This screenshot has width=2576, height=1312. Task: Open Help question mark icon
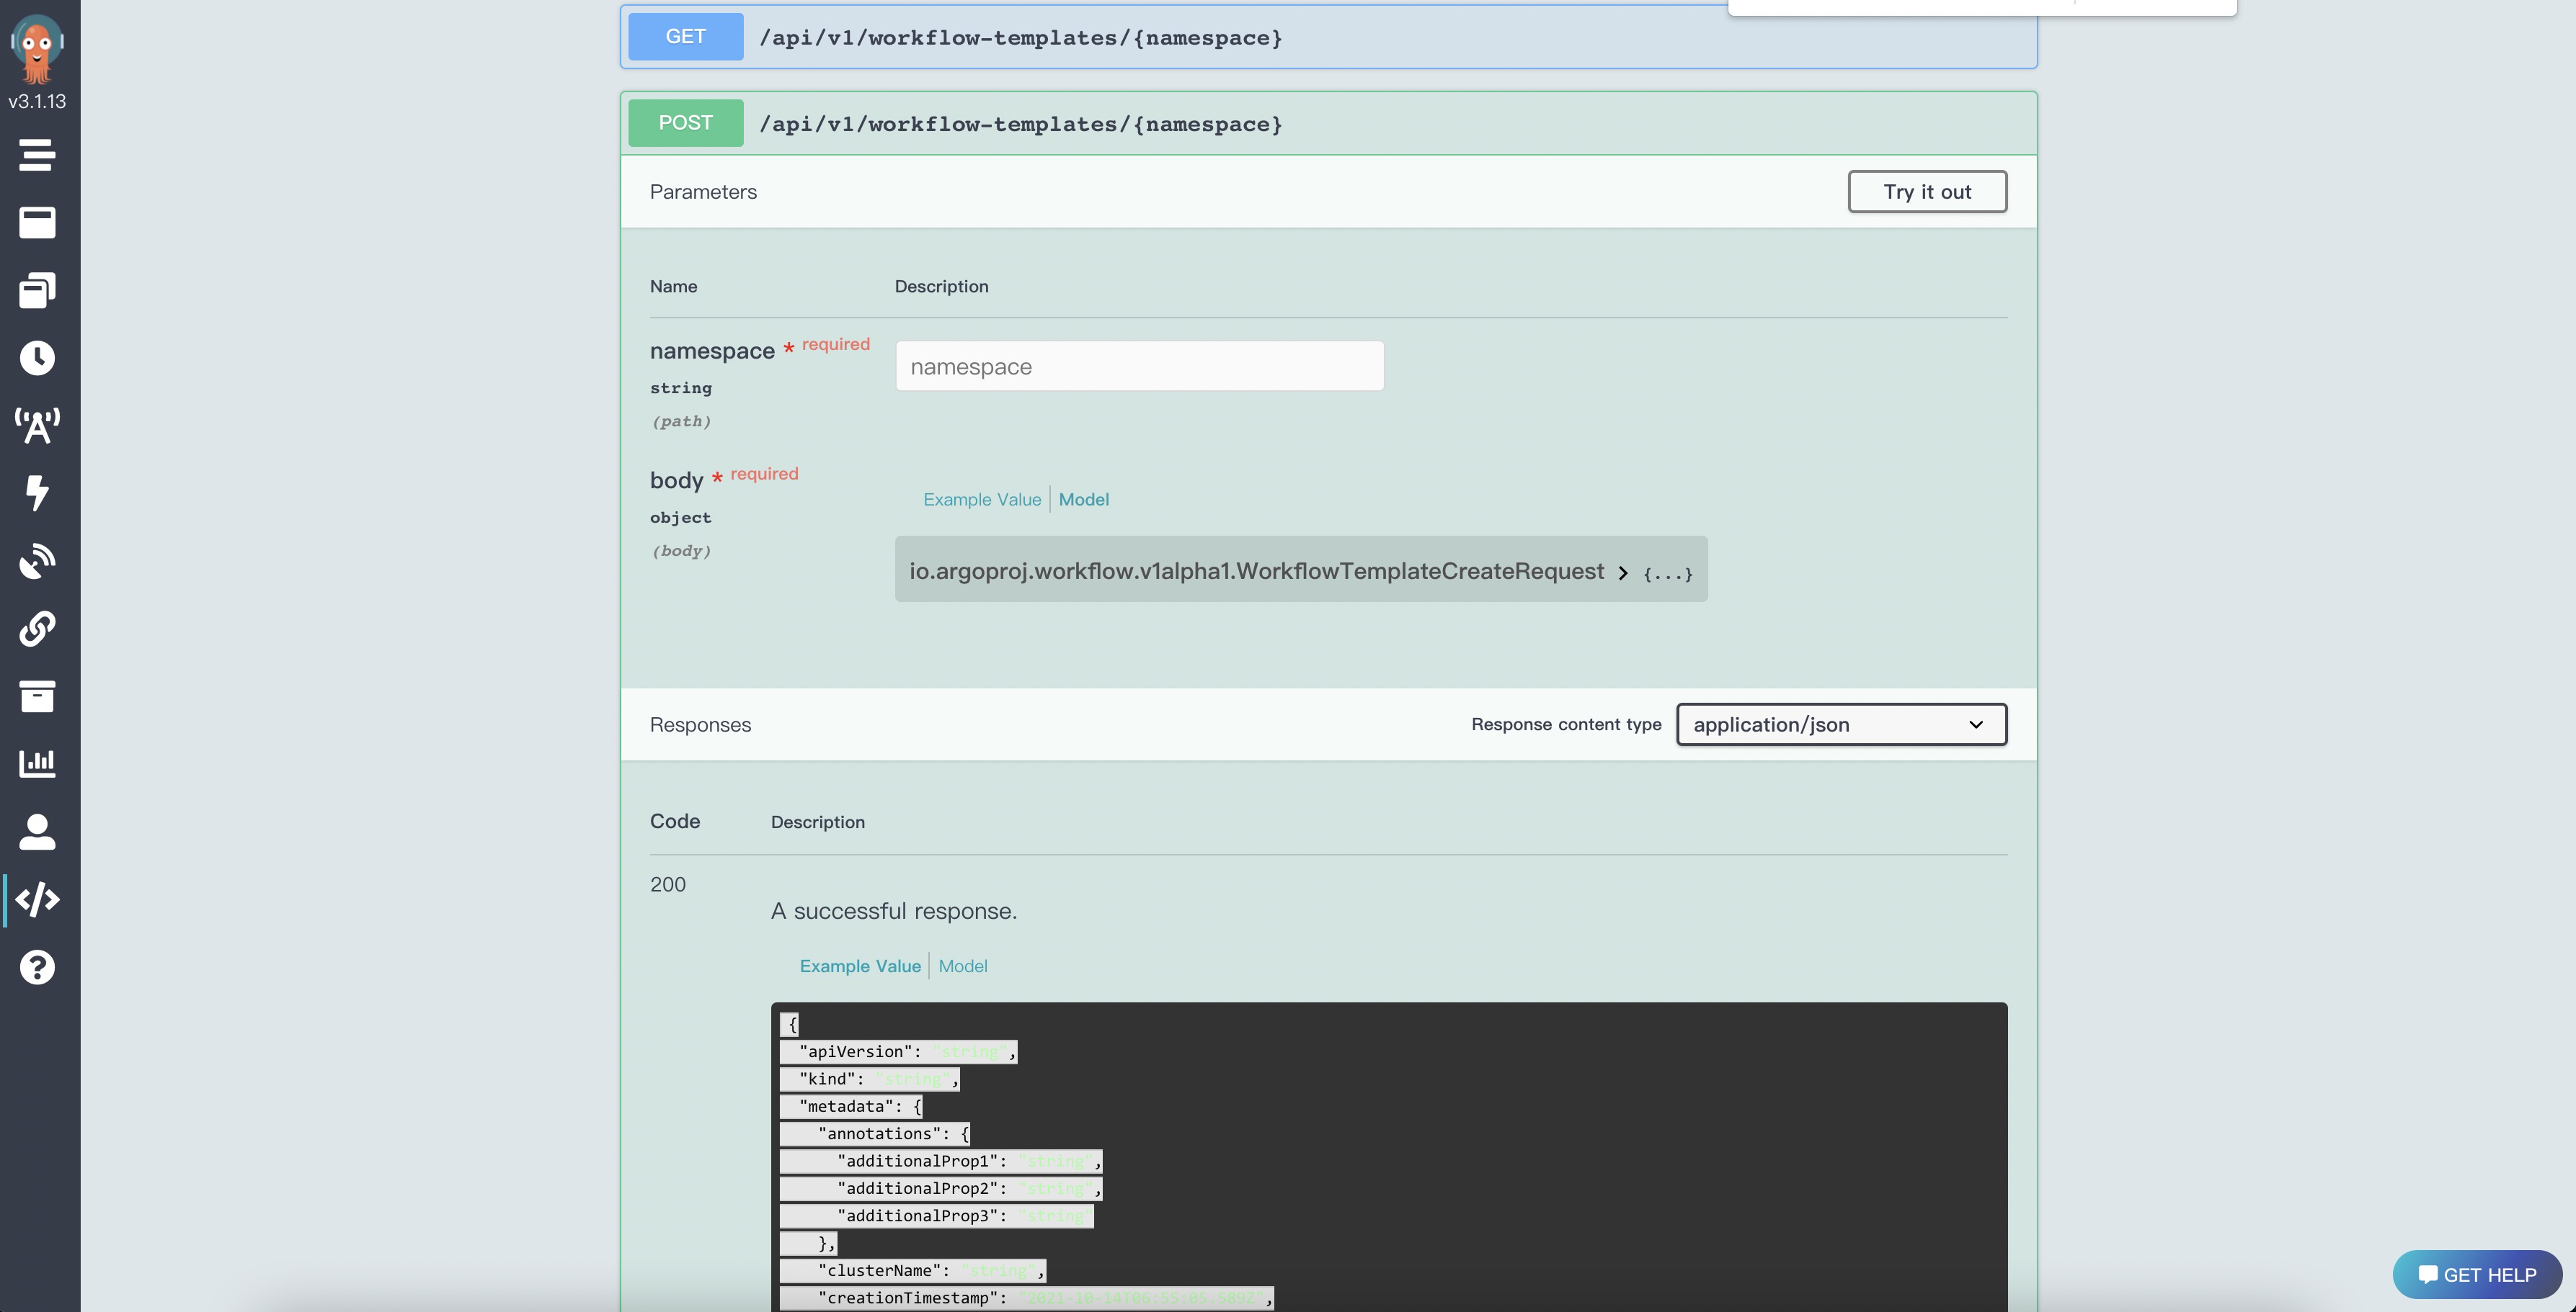pyautogui.click(x=37, y=967)
